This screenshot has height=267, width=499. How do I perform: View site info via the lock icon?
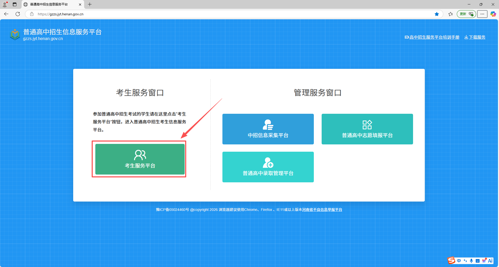[32, 14]
